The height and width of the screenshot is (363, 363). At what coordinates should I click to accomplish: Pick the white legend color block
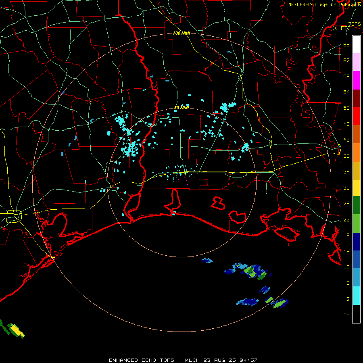tap(356, 44)
